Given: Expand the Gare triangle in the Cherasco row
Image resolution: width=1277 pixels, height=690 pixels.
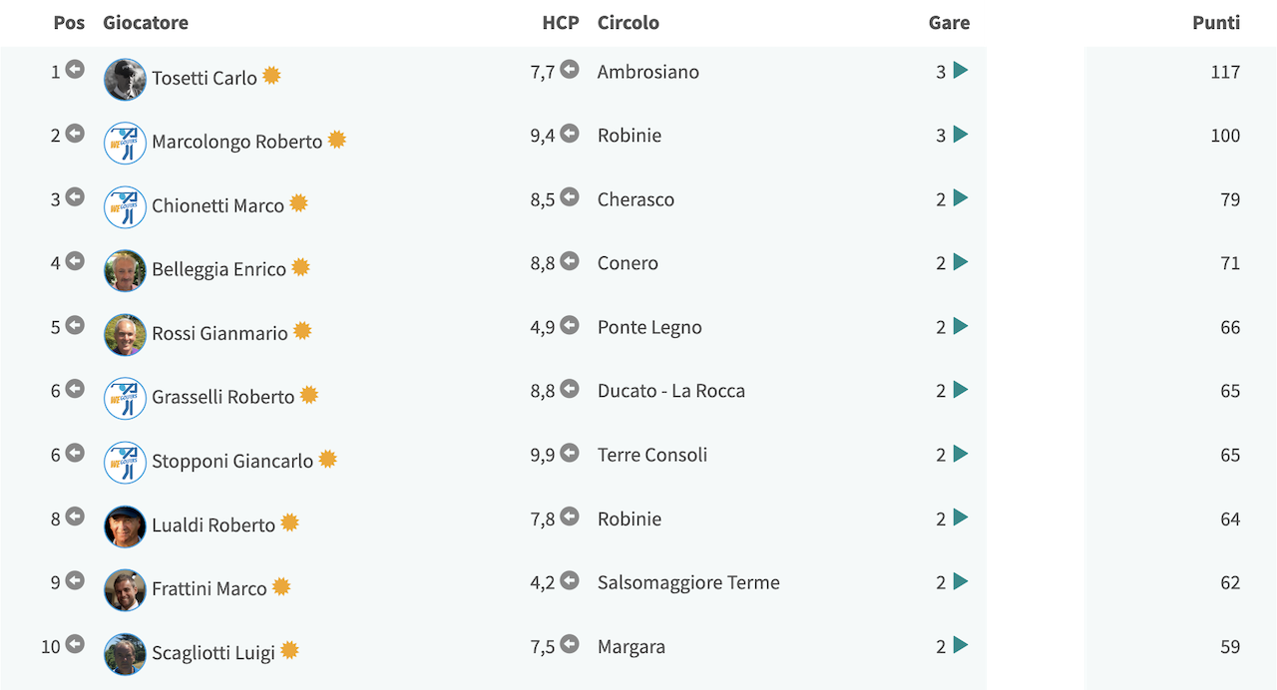Looking at the screenshot, I should coord(961,198).
